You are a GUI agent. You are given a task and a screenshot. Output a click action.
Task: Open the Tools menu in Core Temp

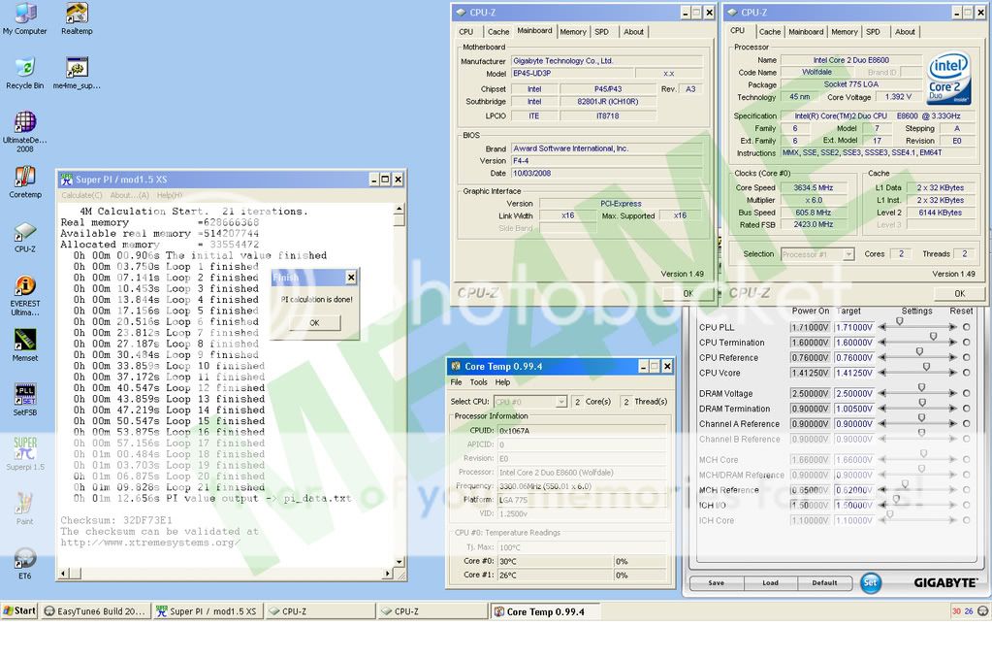click(x=478, y=382)
